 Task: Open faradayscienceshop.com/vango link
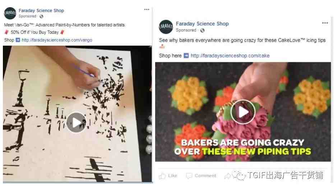point(57,40)
